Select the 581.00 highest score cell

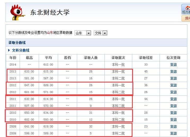tap(29, 78)
